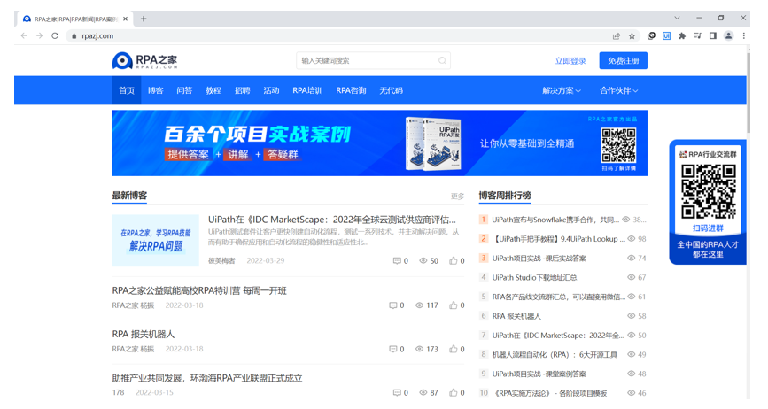This screenshot has width=768, height=409.
Task: Open the 无代码 navigation item
Action: pos(391,90)
